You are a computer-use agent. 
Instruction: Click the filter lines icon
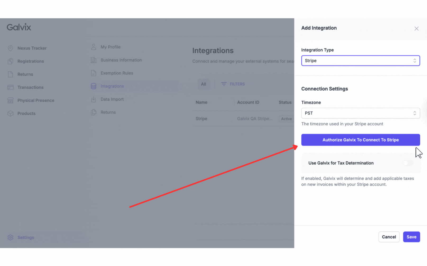224,84
